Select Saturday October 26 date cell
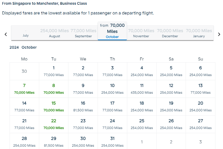223x149 pixels. 171,124
